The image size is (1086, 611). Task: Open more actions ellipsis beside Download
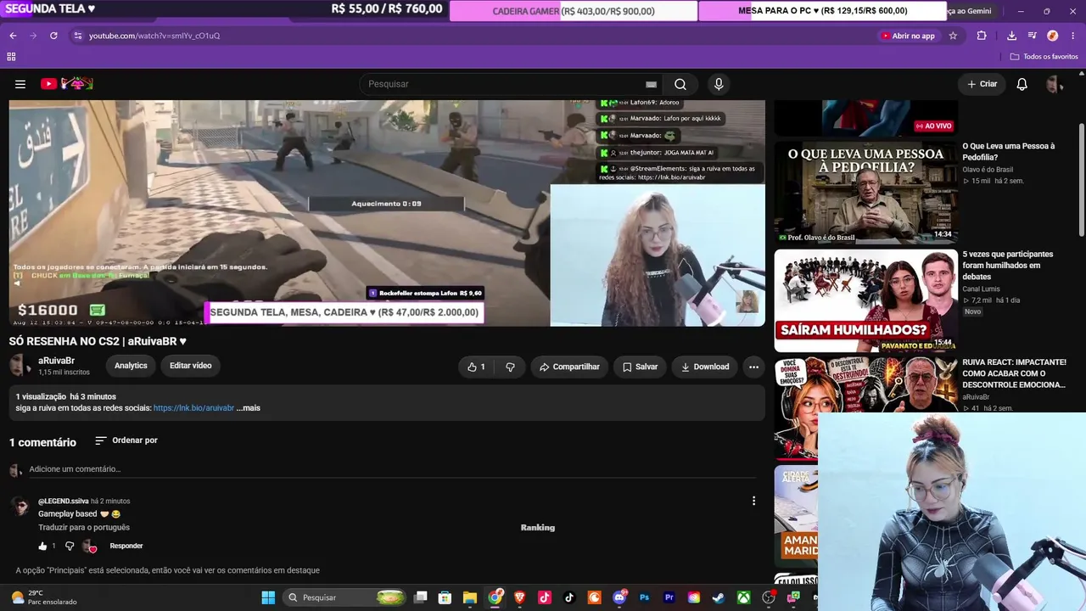(753, 367)
